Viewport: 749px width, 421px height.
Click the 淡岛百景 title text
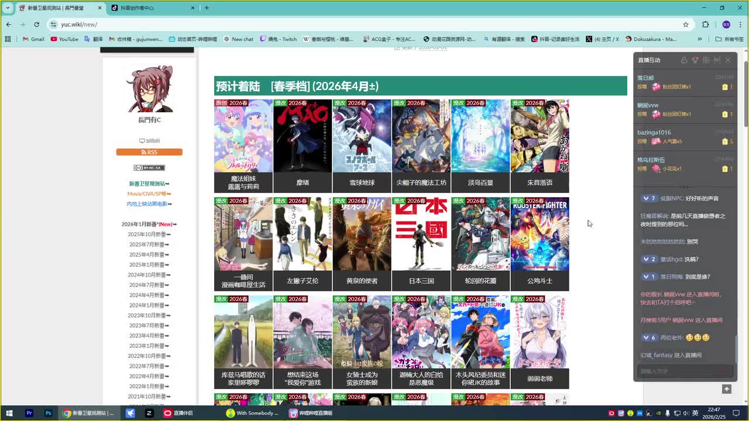tap(480, 182)
